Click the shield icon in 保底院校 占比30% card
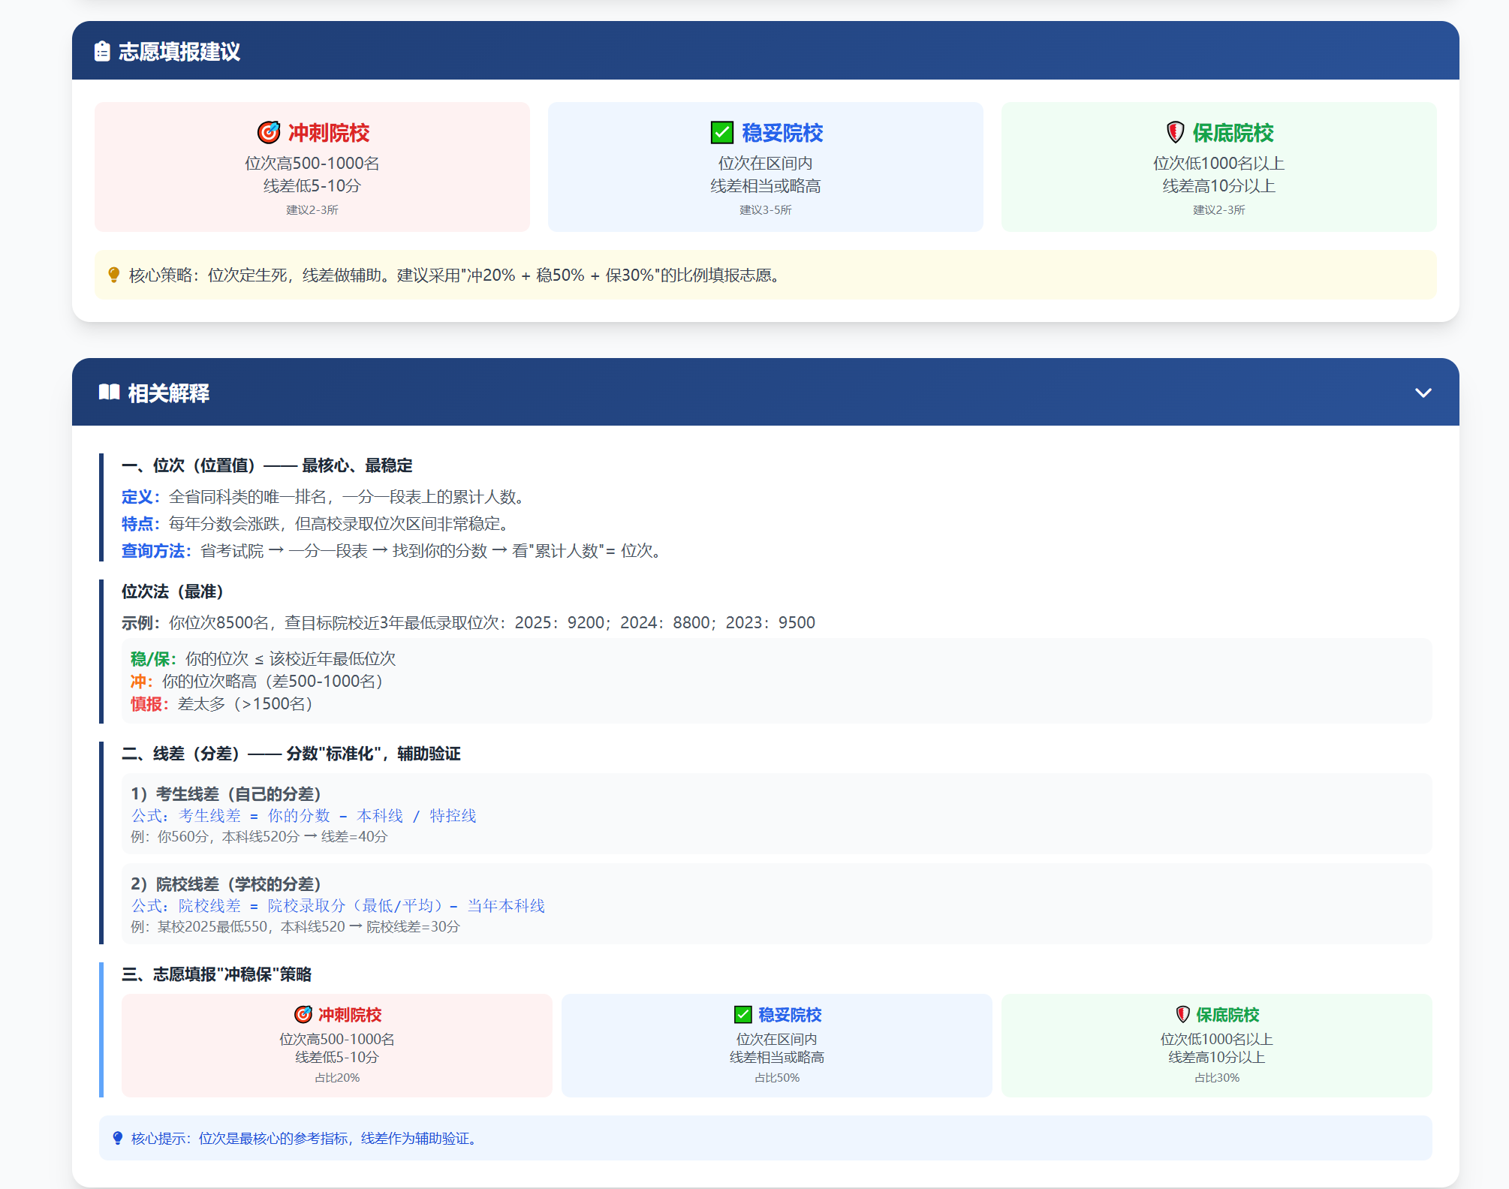Viewport: 1509px width, 1189px height. (x=1183, y=1014)
